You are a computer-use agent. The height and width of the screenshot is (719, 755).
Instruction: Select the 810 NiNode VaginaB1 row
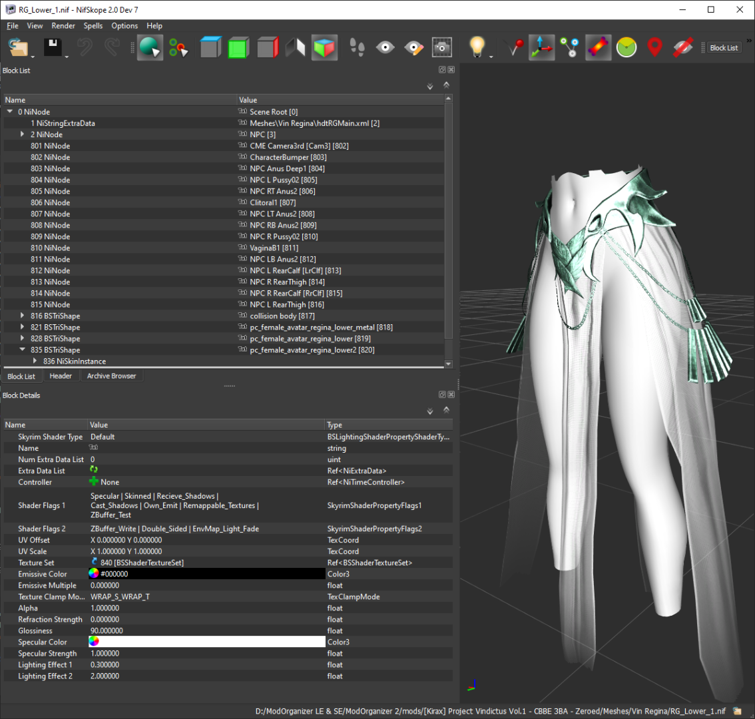(224, 248)
